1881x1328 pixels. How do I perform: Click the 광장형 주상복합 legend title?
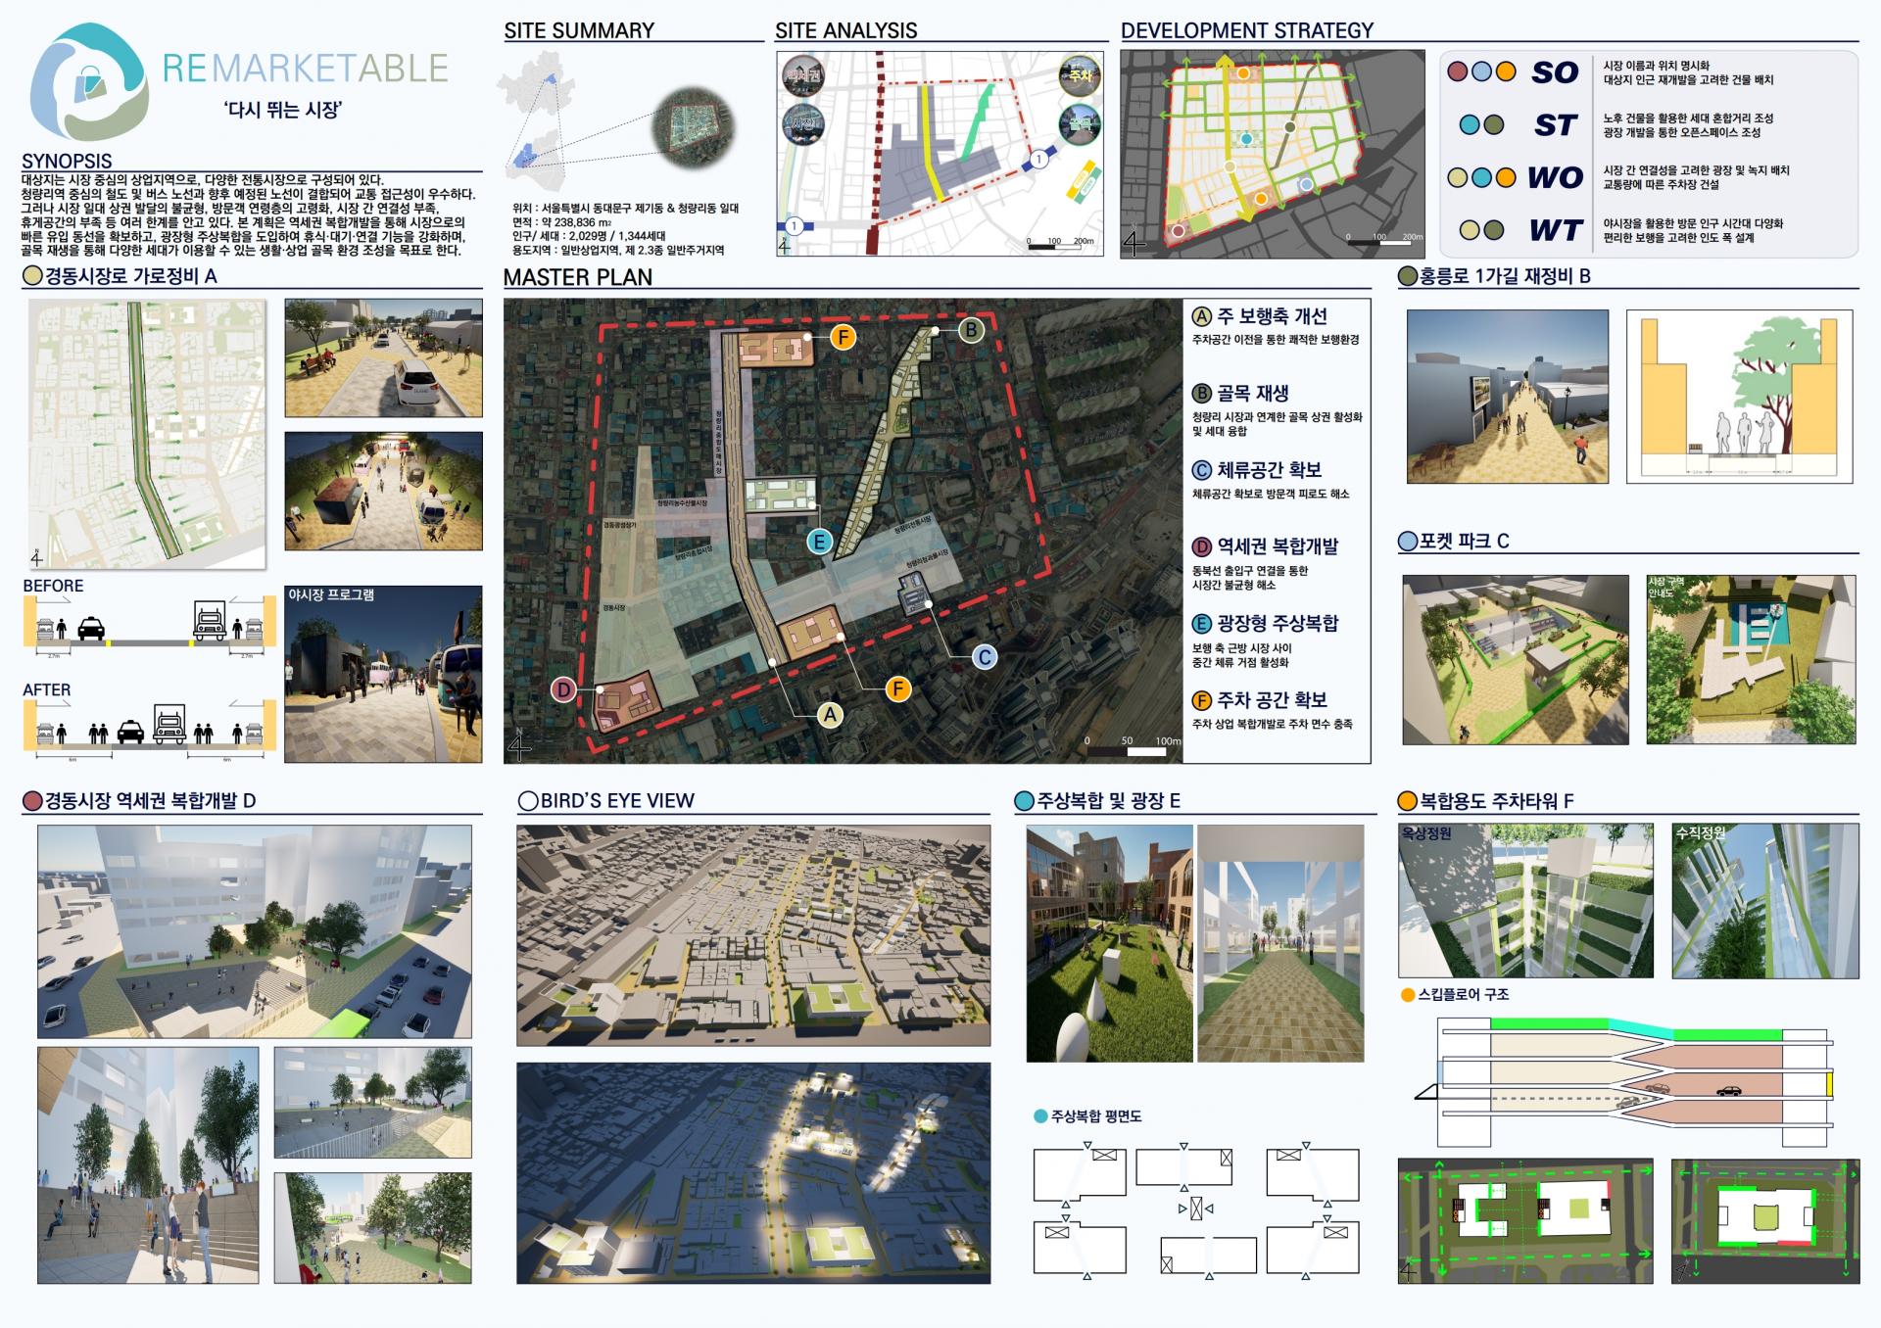(x=1278, y=624)
